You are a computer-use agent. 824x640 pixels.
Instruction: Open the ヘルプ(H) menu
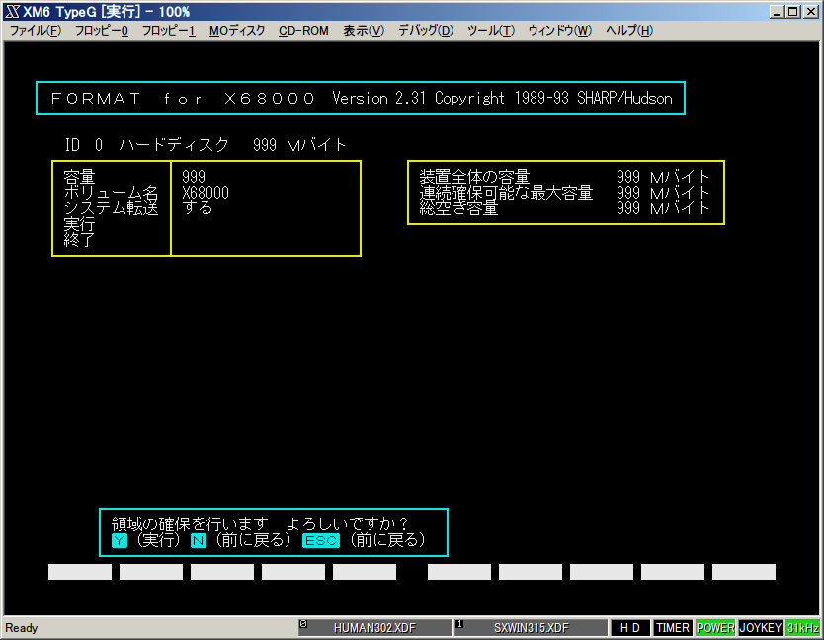pyautogui.click(x=629, y=31)
